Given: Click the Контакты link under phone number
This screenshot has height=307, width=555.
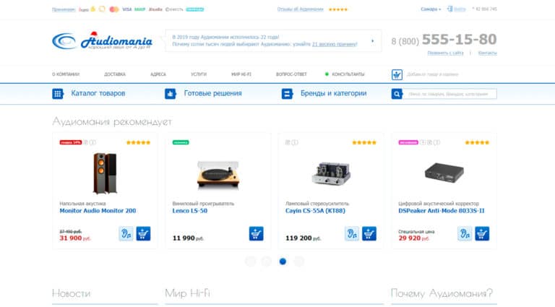Looking at the screenshot, I should point(487,53).
